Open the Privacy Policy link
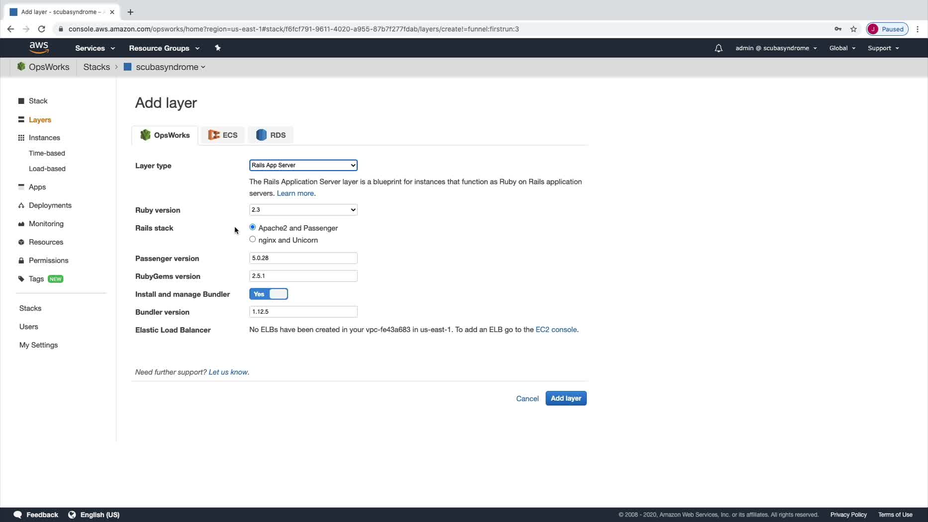 (x=848, y=515)
